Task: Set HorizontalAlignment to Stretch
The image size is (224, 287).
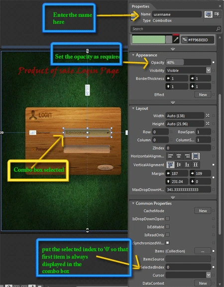Action: tap(196, 156)
